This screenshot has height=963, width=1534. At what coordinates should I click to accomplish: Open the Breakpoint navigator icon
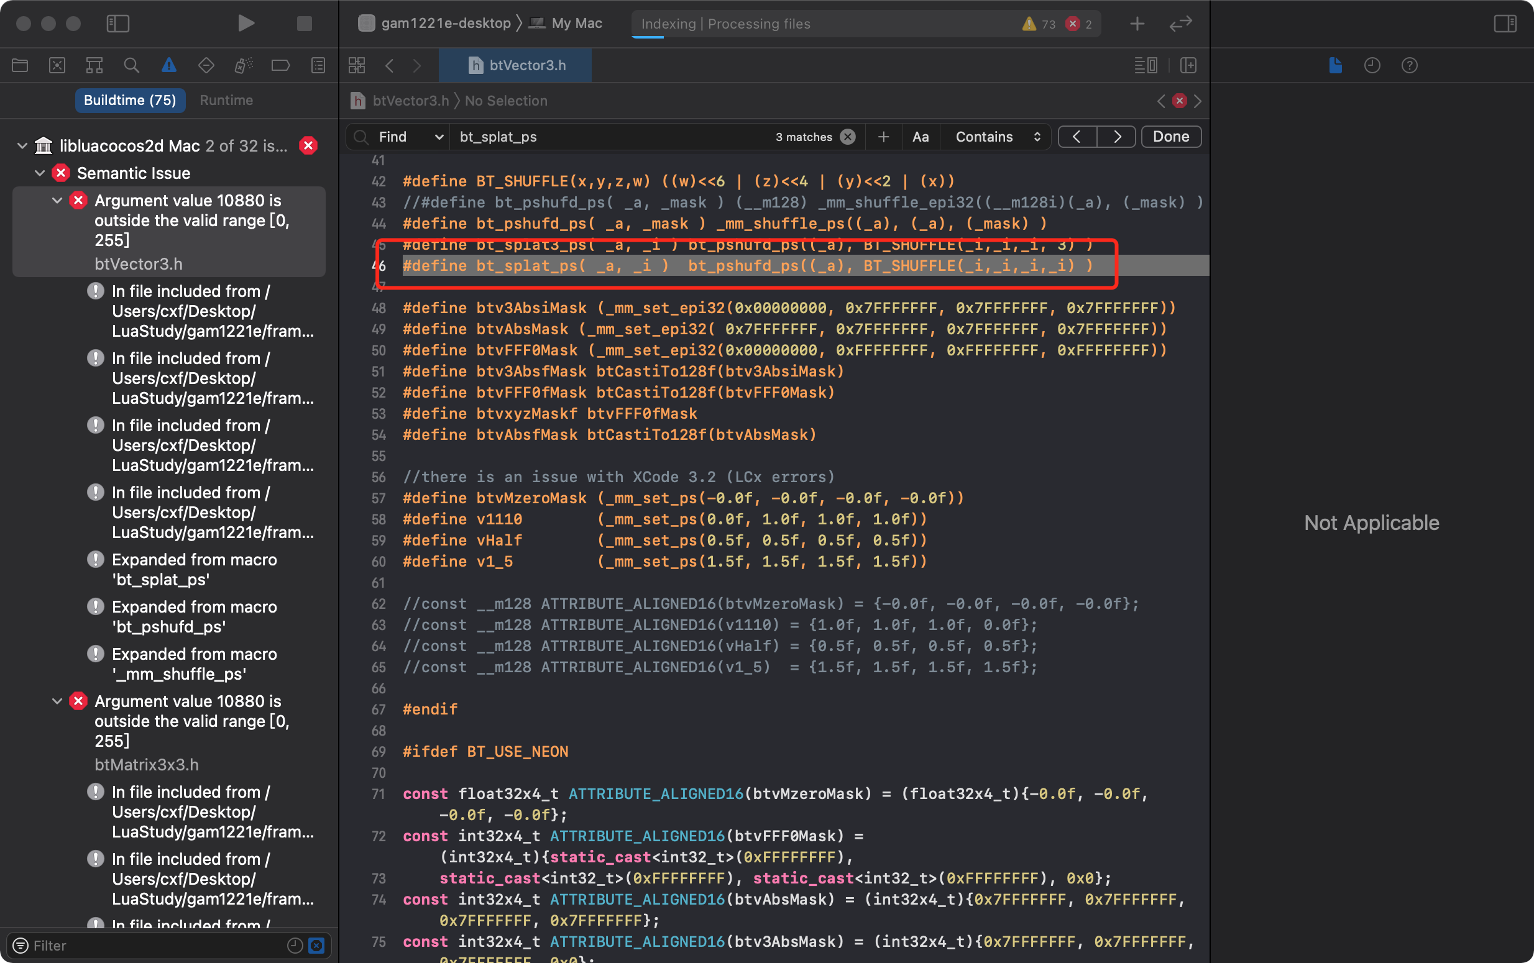click(280, 65)
